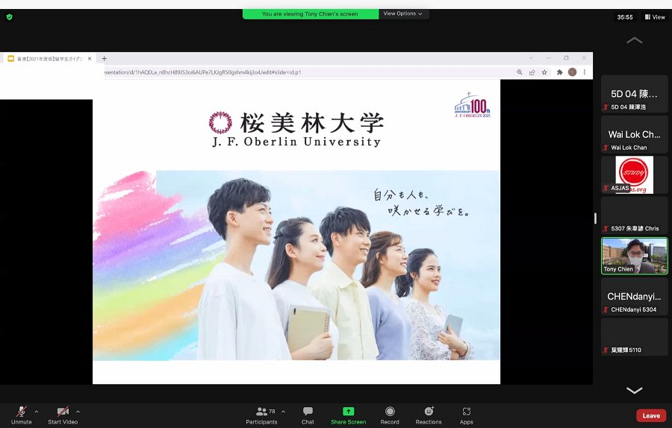This screenshot has height=428, width=672.
Task: Open the Chrome three-dot menu
Action: 585,72
